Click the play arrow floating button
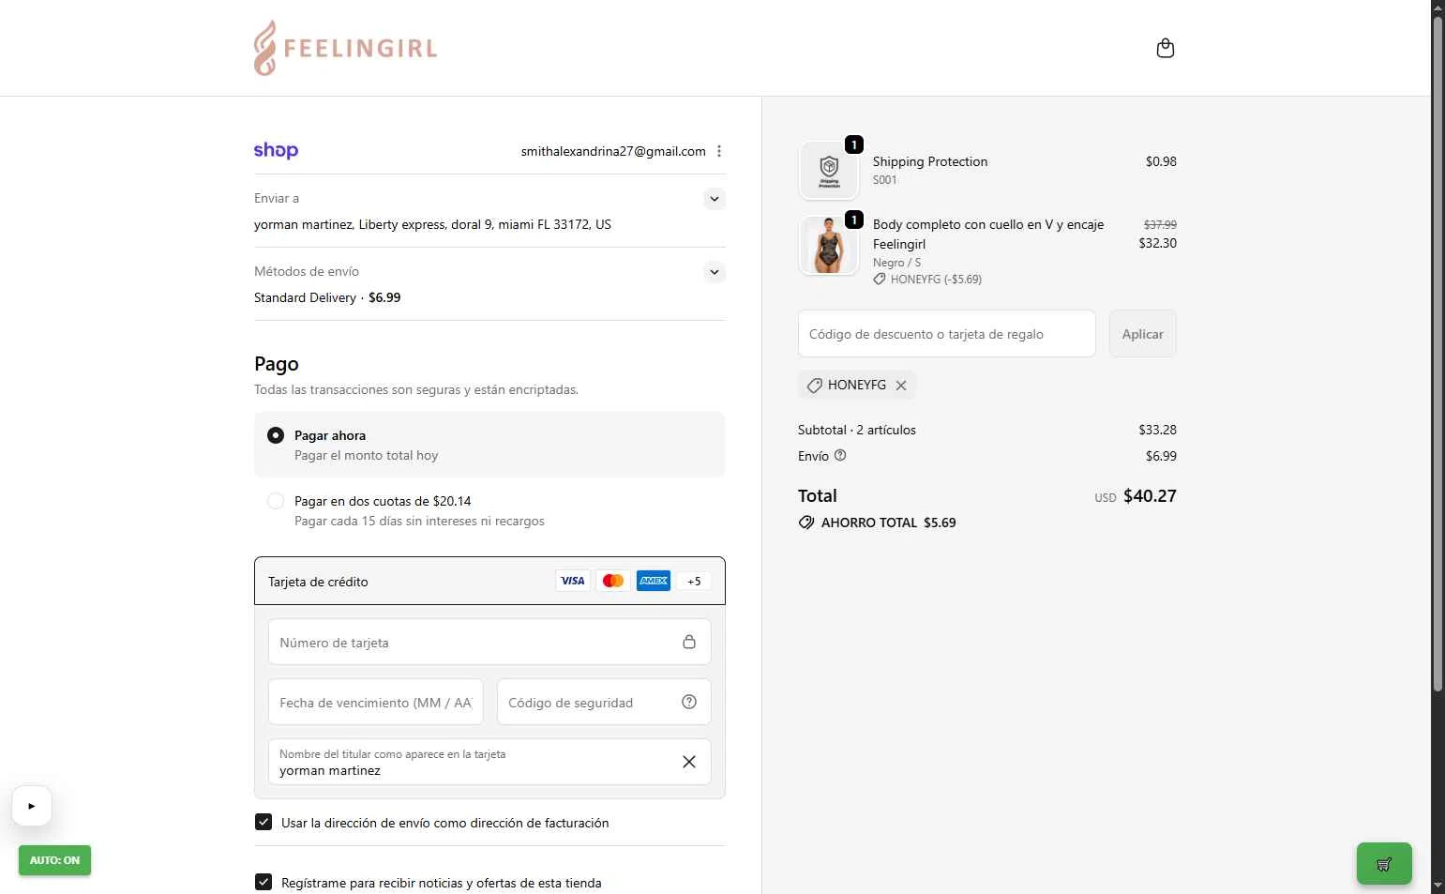1445x894 pixels. 32,806
